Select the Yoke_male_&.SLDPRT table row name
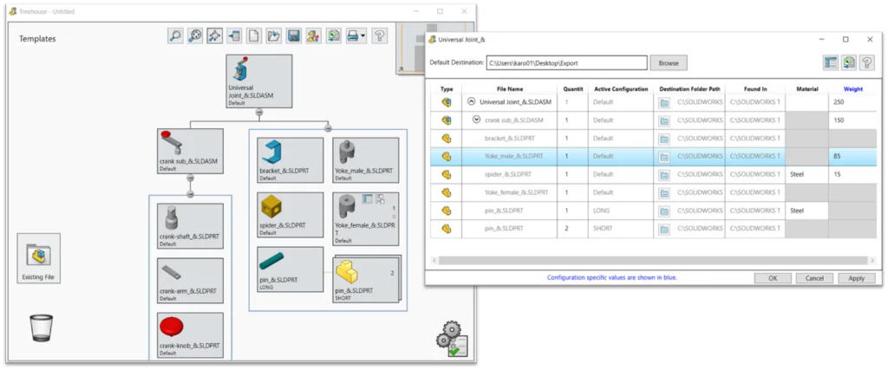This screenshot has width=888, height=370. [513, 156]
